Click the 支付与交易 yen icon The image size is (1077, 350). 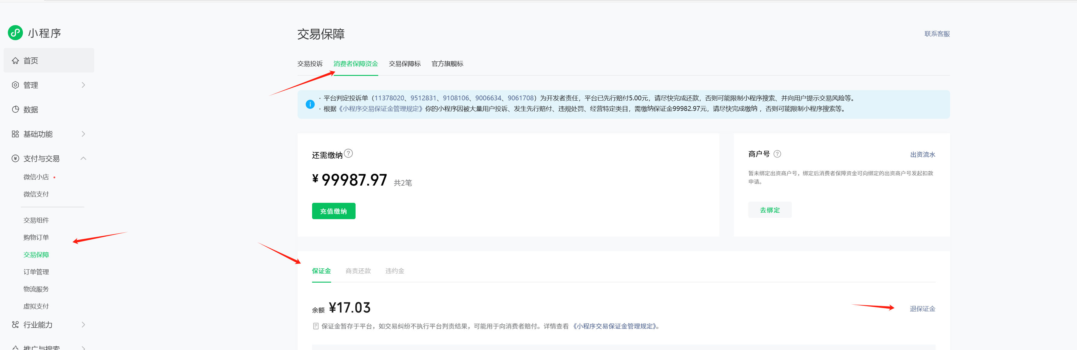pyautogui.click(x=15, y=158)
